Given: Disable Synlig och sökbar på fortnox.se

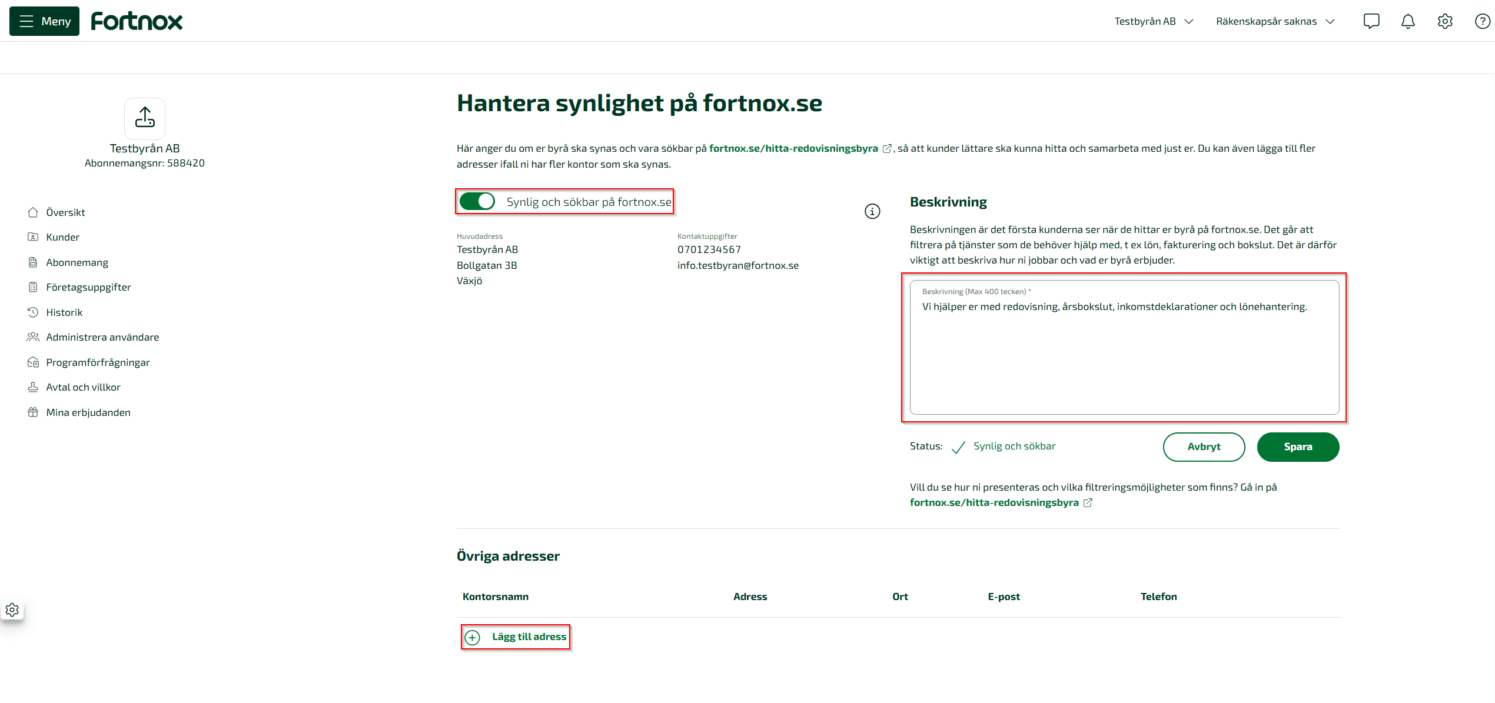Looking at the screenshot, I should click(477, 201).
